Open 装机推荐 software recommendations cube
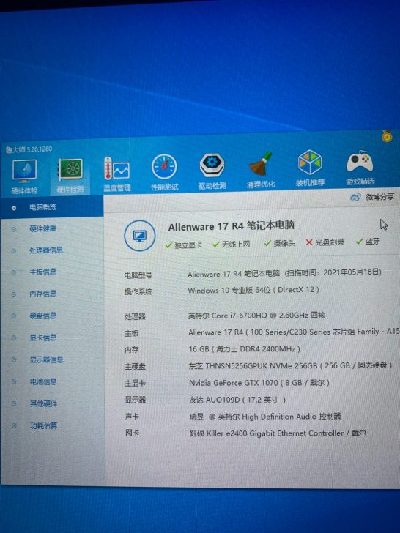The height and width of the screenshot is (533, 400). click(x=310, y=168)
